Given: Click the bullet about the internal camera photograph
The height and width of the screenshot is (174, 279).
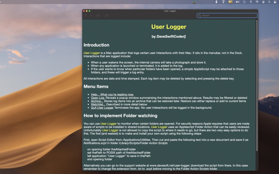Looking at the screenshot, I should click(x=149, y=63).
